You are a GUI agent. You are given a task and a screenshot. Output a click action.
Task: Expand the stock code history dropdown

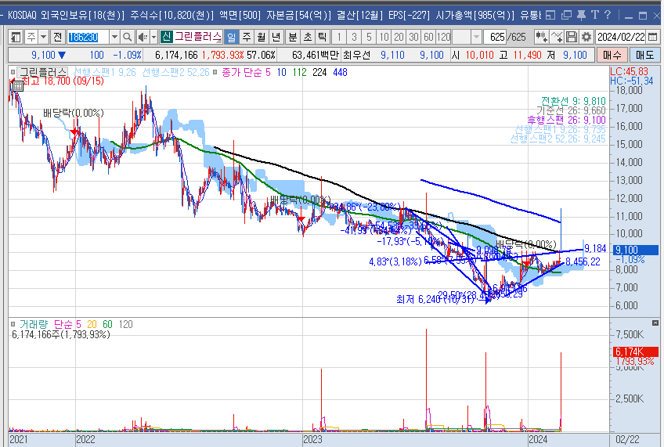click(114, 38)
